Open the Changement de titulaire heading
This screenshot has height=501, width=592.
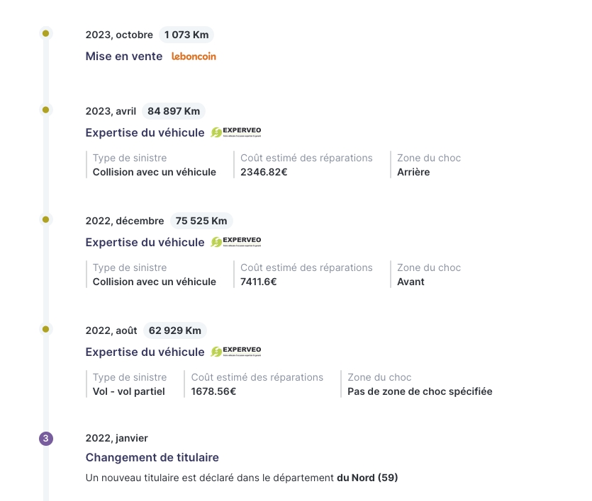(152, 457)
